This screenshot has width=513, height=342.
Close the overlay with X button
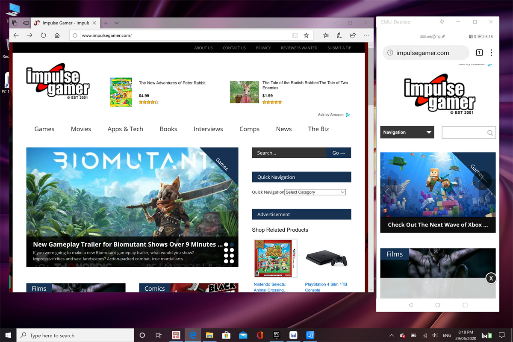tap(491, 278)
